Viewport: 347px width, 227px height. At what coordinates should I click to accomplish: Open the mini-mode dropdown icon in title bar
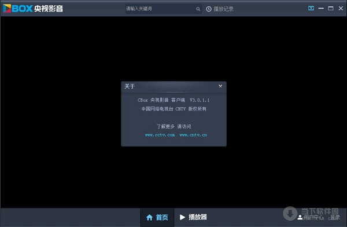tap(311, 9)
